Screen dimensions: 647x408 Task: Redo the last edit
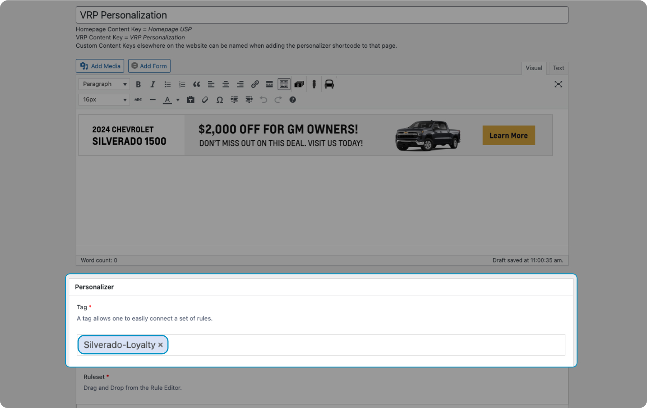point(278,100)
